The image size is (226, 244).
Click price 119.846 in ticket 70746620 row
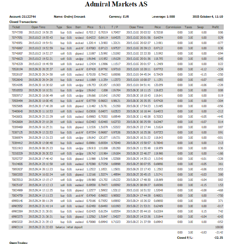click(91, 59)
